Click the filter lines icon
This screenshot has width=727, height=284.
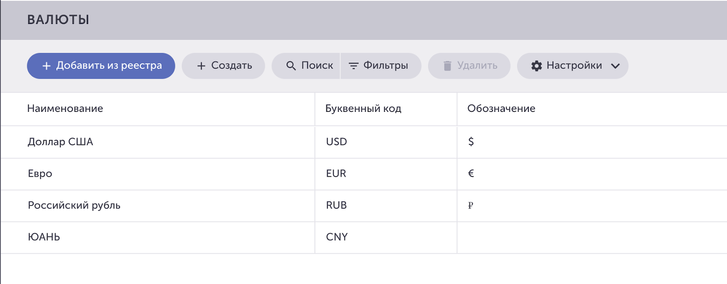(354, 66)
